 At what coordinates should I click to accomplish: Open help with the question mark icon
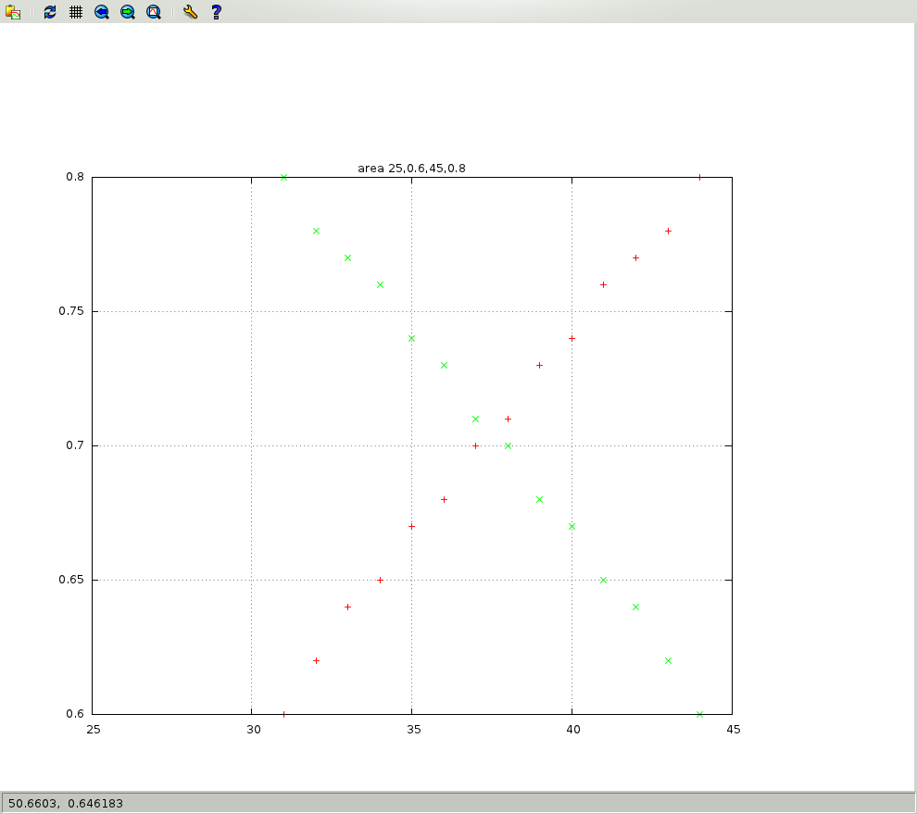(x=216, y=12)
